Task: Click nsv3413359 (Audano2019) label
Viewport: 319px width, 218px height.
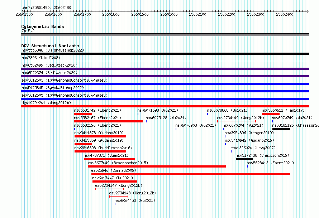Action: pyautogui.click(x=99, y=140)
